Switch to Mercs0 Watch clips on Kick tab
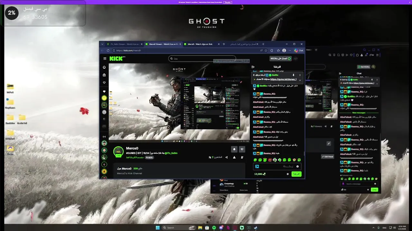 coord(201,44)
